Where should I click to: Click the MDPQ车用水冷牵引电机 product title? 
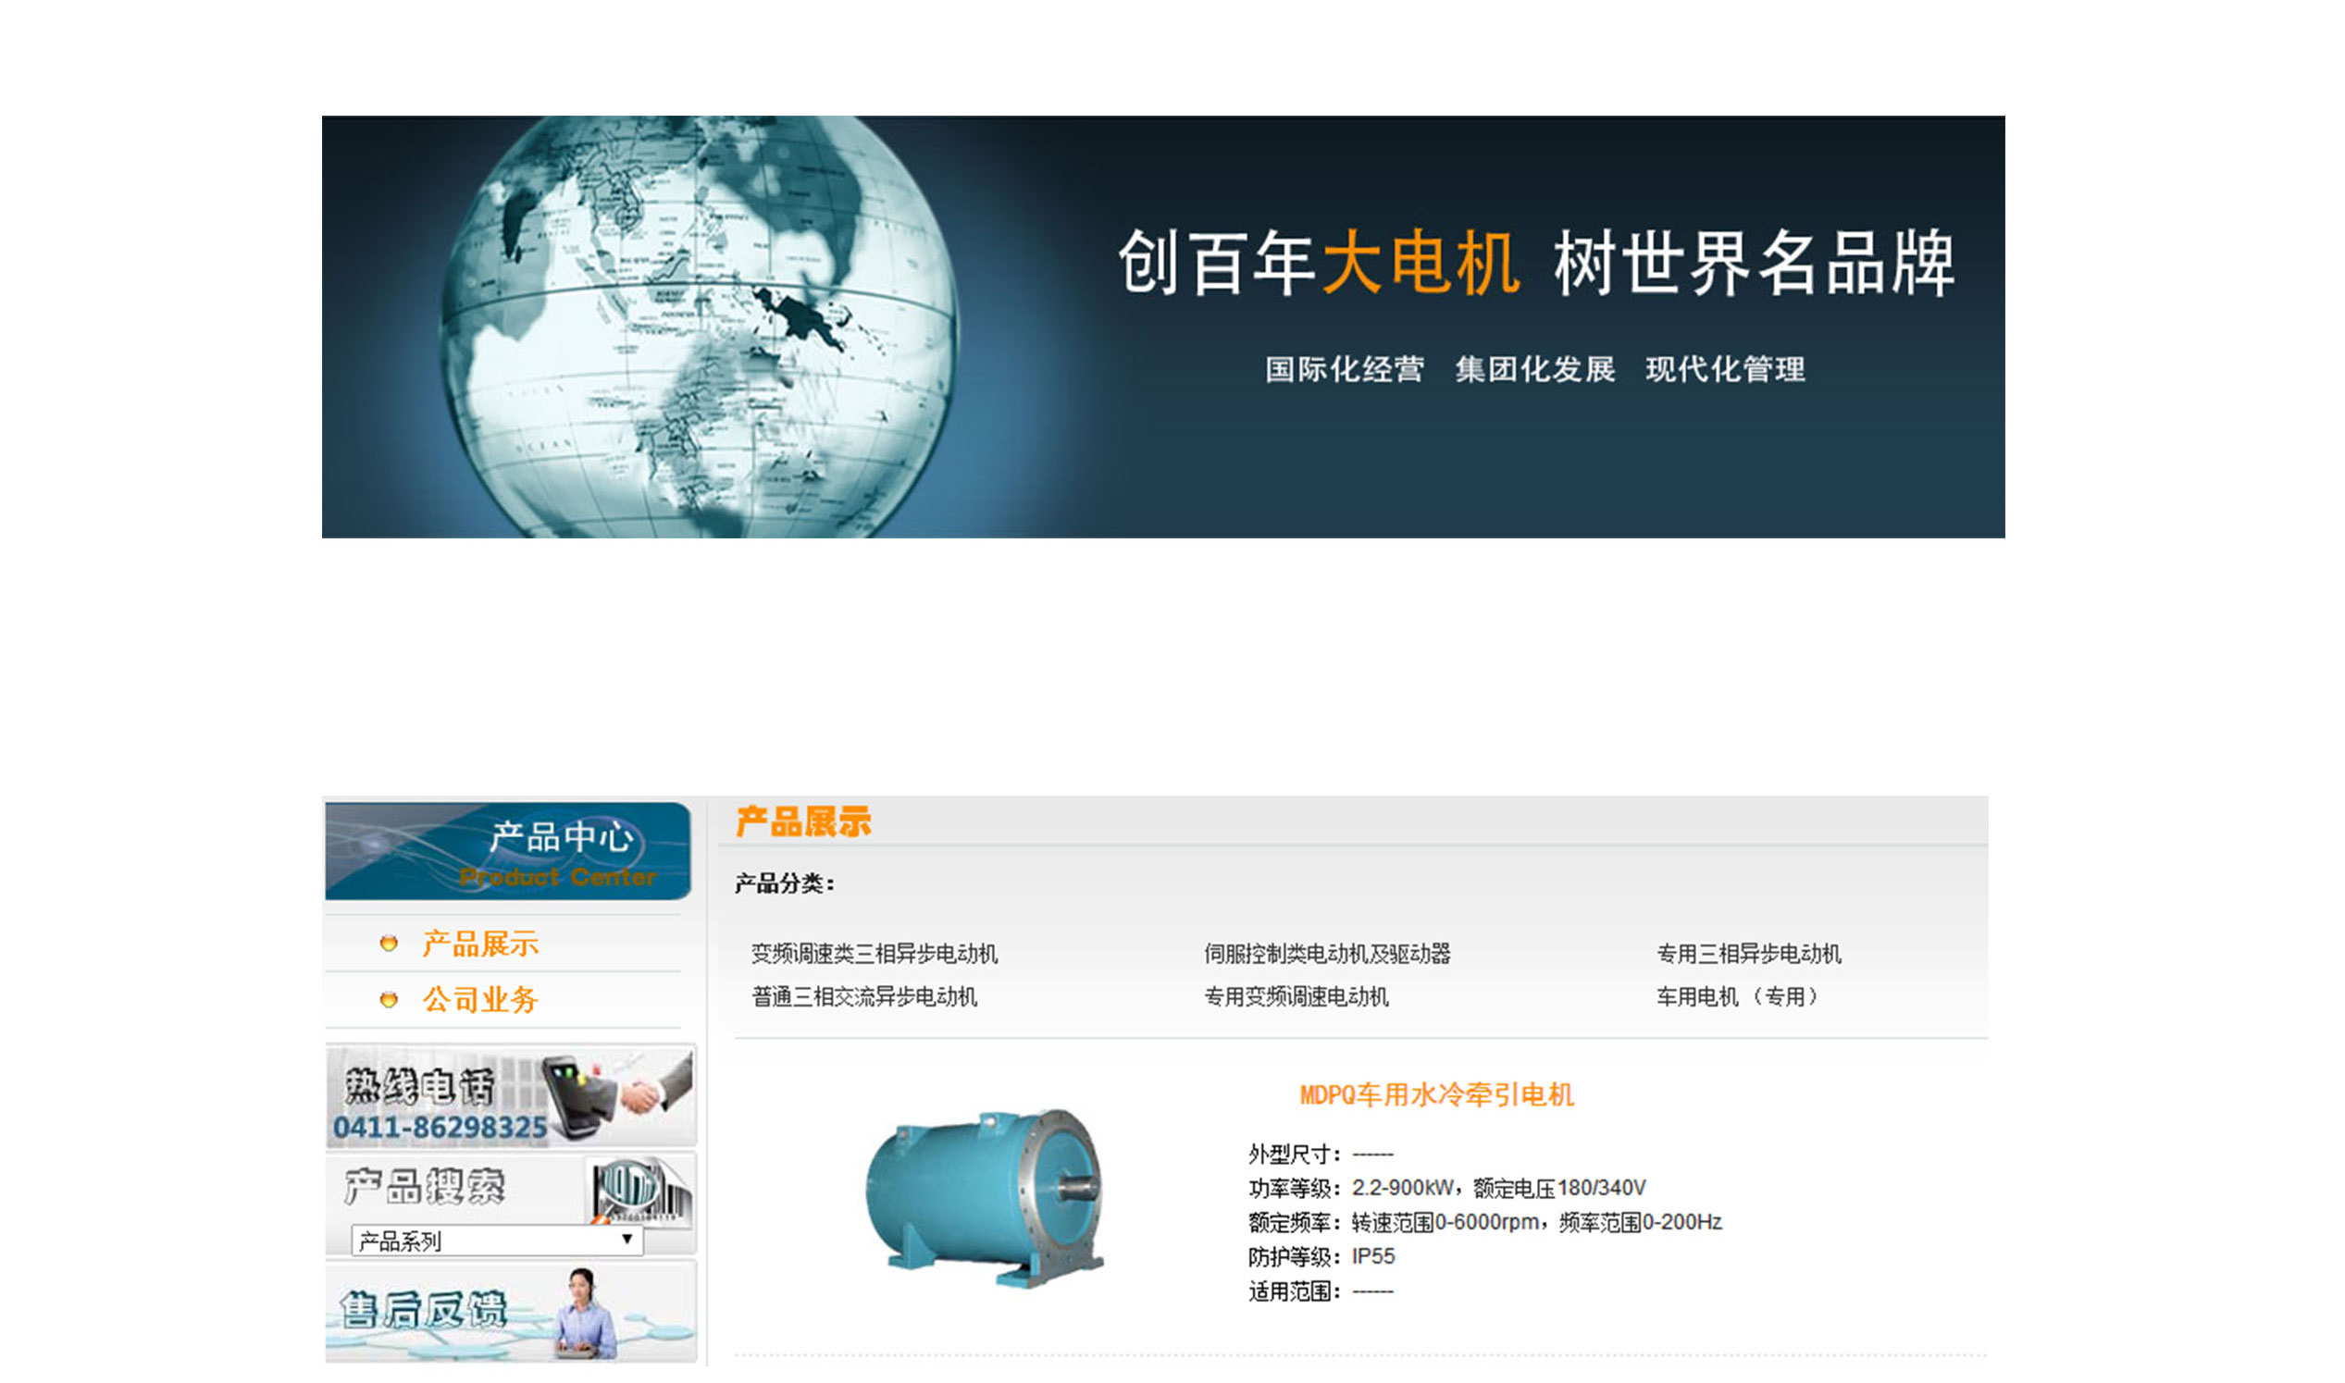pos(1436,1095)
